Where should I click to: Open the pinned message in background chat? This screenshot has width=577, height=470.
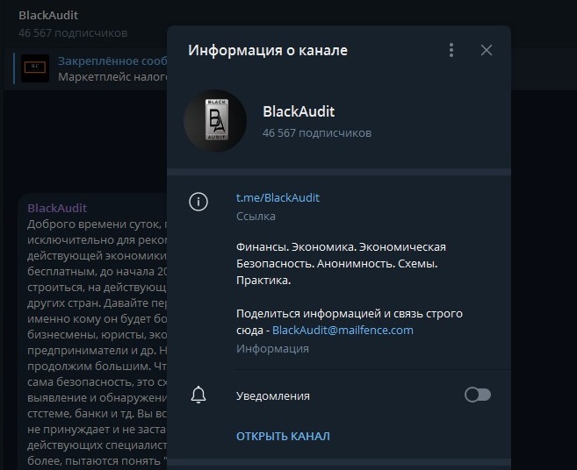point(90,68)
